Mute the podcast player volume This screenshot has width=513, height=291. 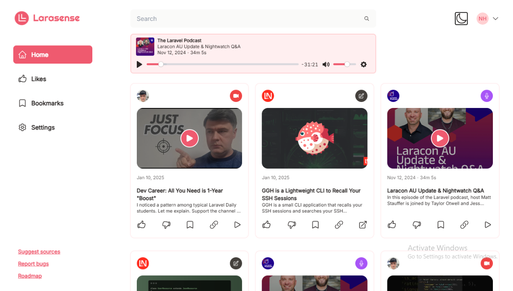(326, 64)
